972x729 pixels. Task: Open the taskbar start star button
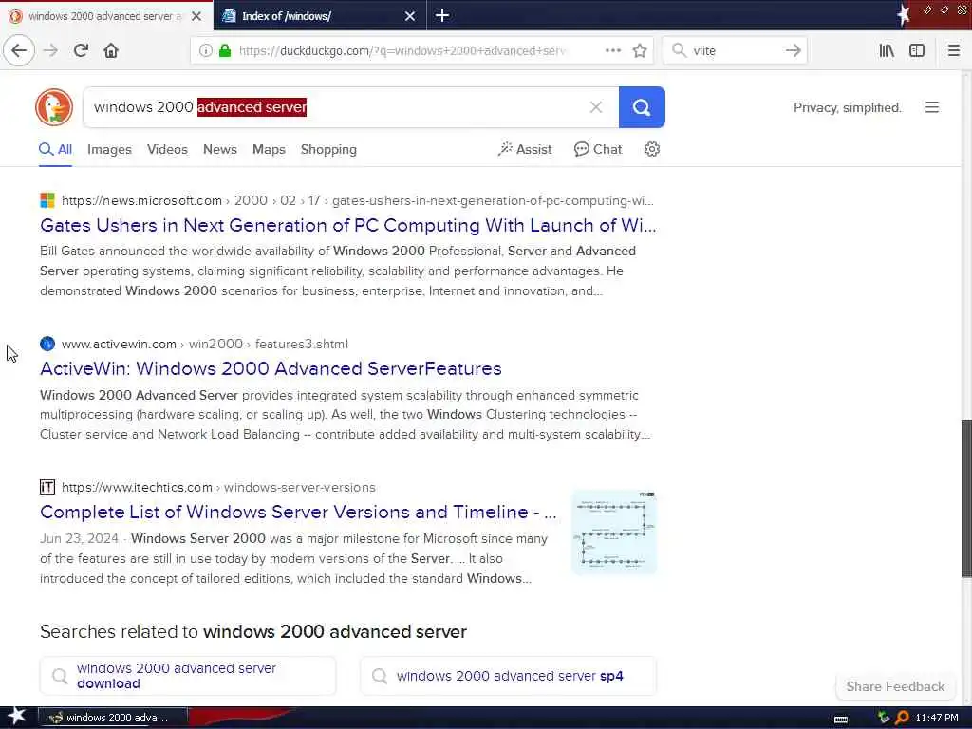16,717
